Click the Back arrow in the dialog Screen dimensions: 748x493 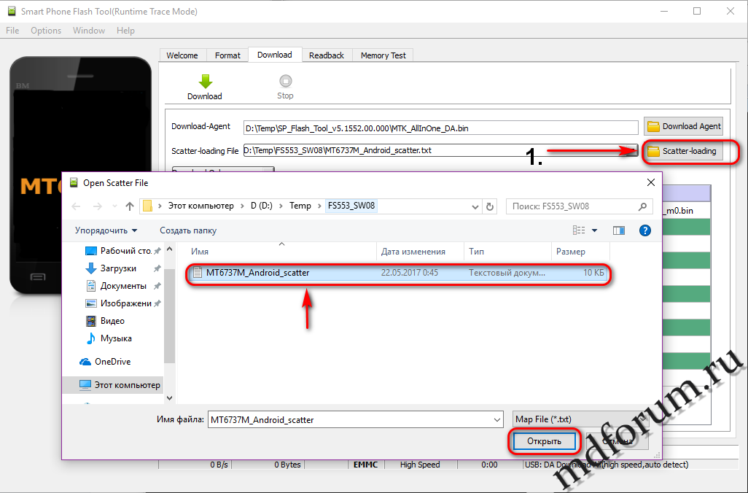pos(76,206)
